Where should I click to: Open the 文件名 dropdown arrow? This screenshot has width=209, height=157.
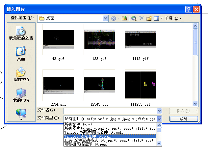click(x=159, y=111)
